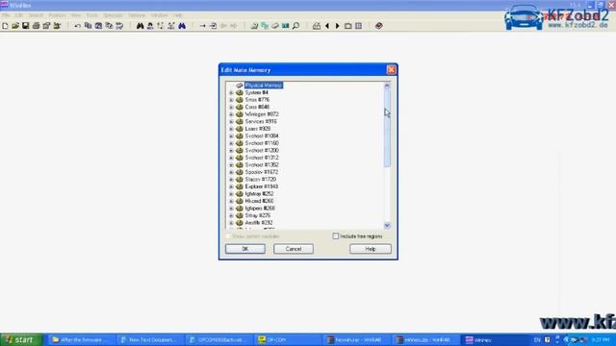This screenshot has height=346, width=616.
Task: Expand the Services #916 process node
Action: [x=231, y=122]
